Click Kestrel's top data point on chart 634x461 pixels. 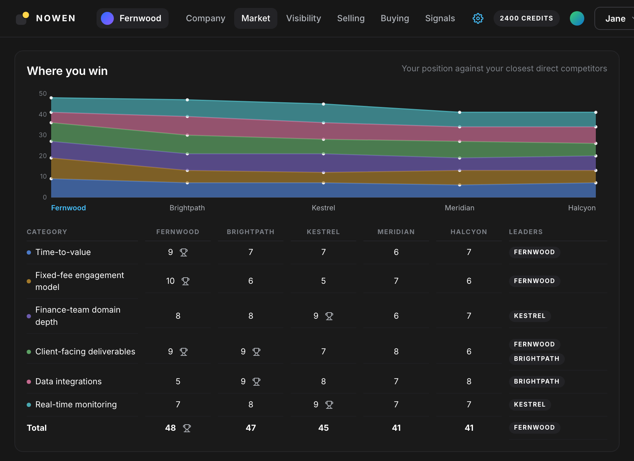click(x=323, y=104)
